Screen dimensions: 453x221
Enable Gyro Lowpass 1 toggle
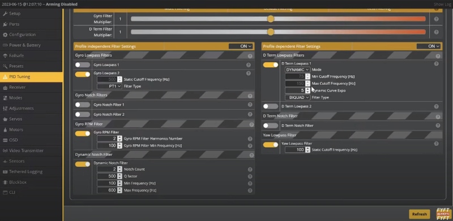(x=83, y=65)
